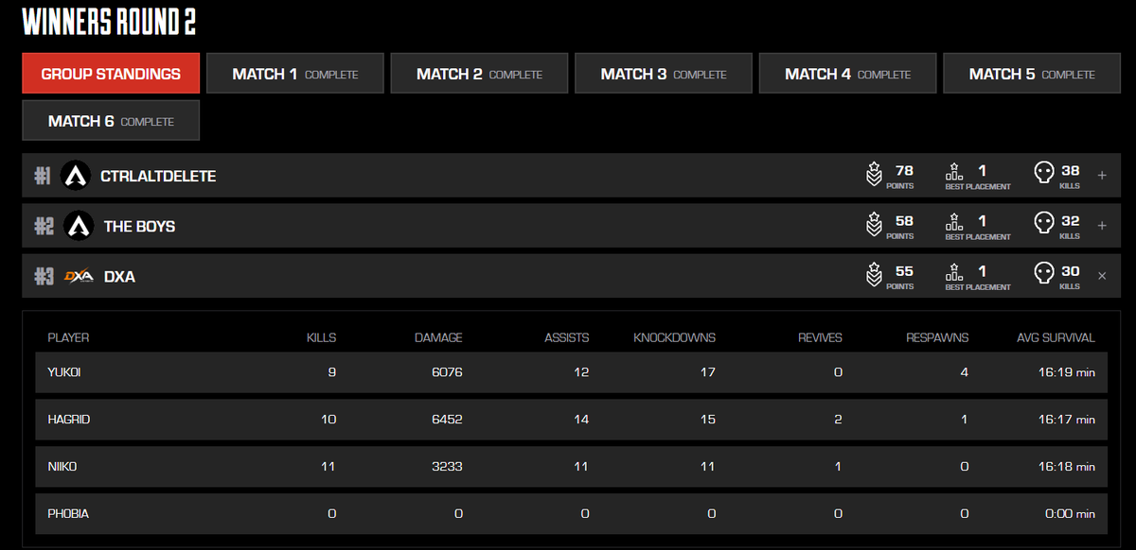The height and width of the screenshot is (550, 1136).
Task: Click the 78 points value
Action: tap(904, 171)
